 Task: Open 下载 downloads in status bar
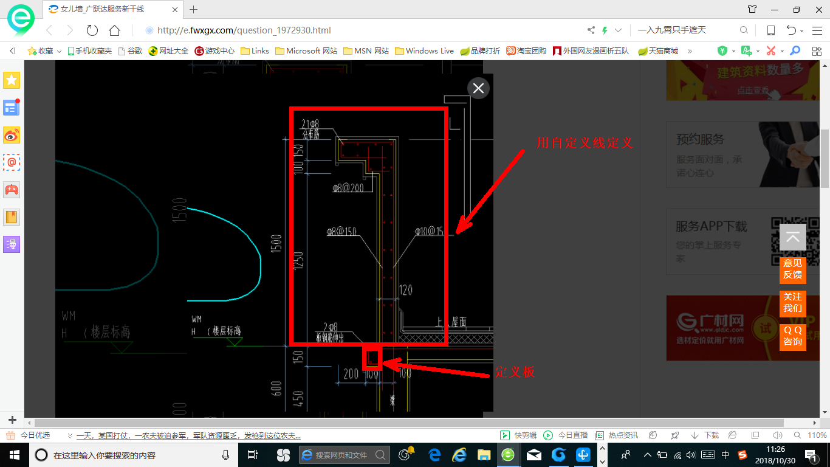click(705, 435)
